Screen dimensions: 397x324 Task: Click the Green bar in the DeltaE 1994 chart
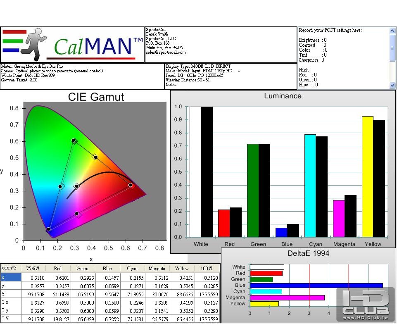click(x=261, y=279)
